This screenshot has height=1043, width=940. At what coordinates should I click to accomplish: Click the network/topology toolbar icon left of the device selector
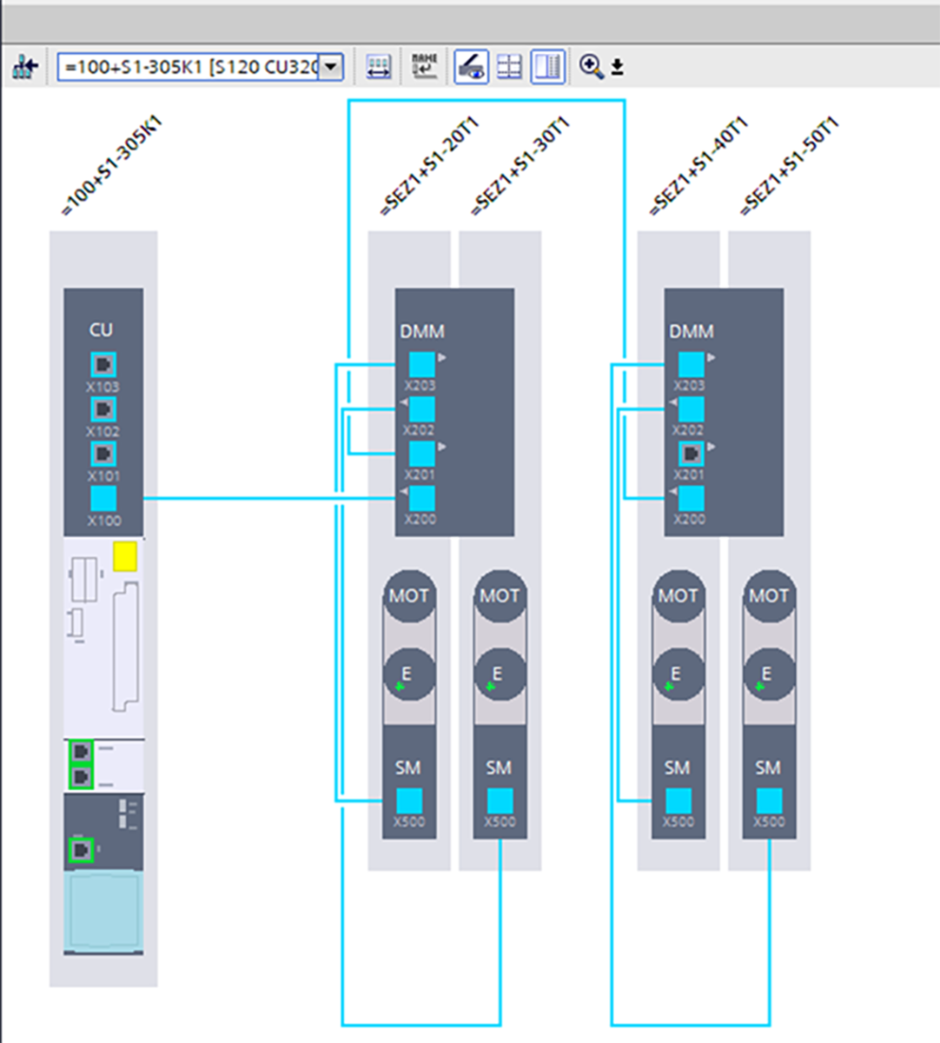point(25,67)
